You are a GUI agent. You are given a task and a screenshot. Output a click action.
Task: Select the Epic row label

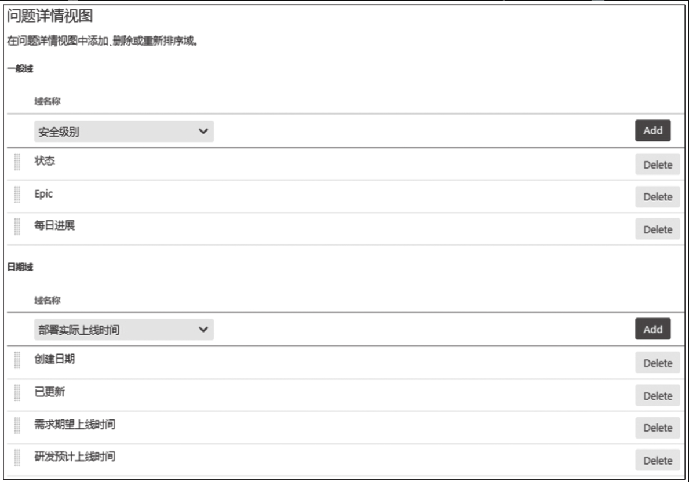click(x=43, y=193)
